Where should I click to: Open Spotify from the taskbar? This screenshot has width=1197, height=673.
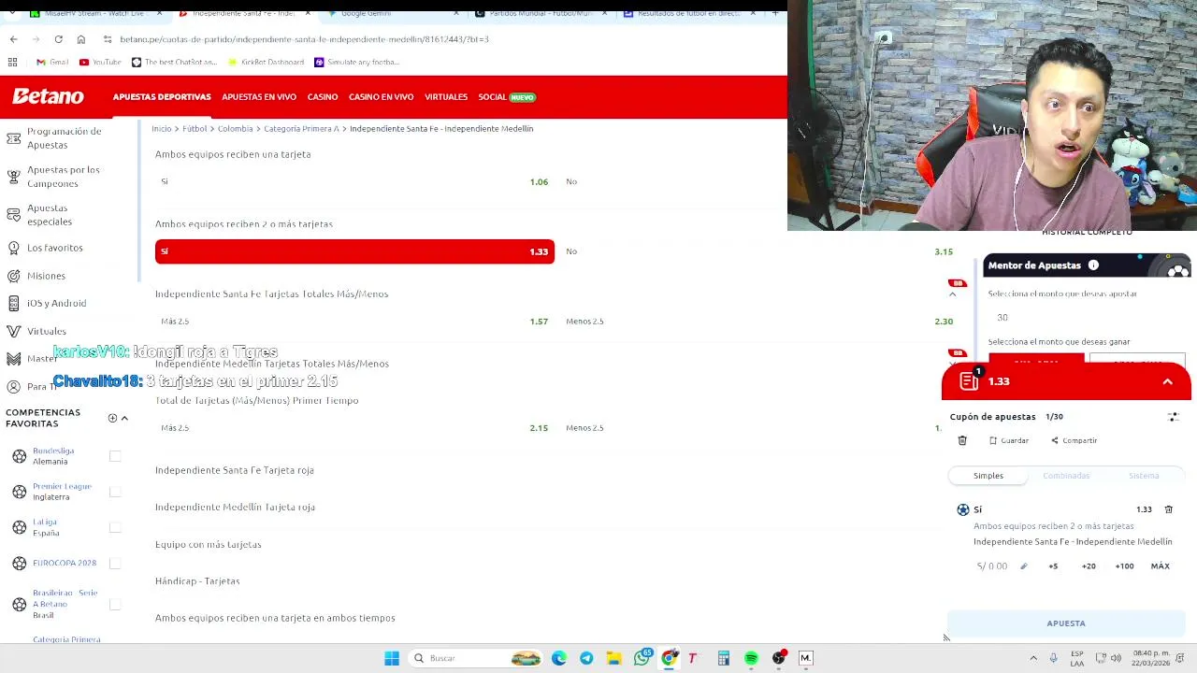(751, 658)
